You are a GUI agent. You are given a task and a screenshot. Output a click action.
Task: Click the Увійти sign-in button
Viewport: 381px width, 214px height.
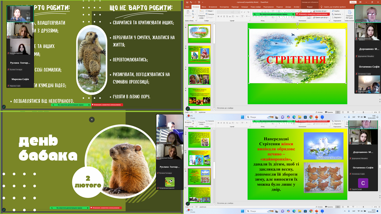(x=353, y=2)
